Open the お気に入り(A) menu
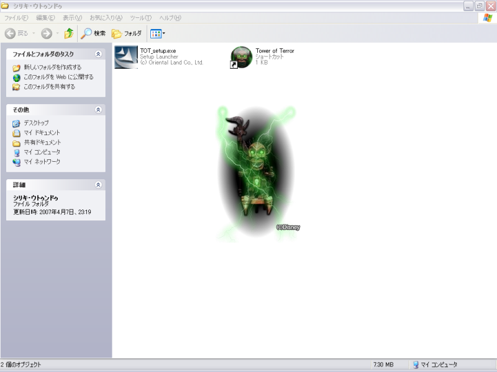The height and width of the screenshot is (372, 497). pyautogui.click(x=106, y=18)
